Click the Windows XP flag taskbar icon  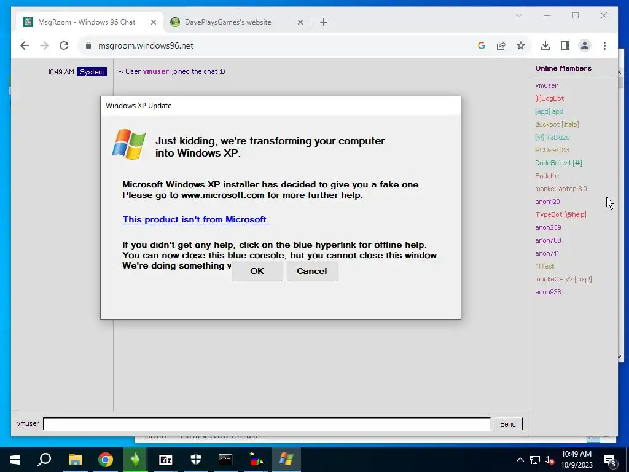[x=286, y=460]
